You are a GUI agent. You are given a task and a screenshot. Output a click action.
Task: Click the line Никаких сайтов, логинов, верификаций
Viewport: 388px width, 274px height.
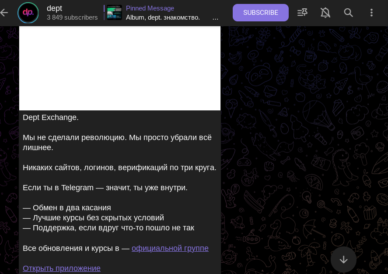point(119,168)
